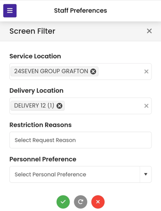Click the Staff Preferences page title

click(x=80, y=10)
